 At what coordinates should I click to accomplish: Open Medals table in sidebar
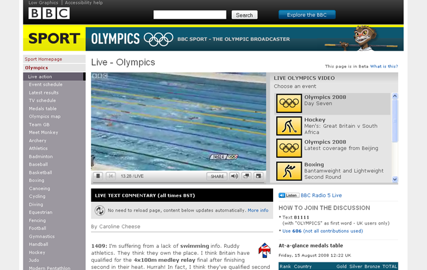coord(43,109)
